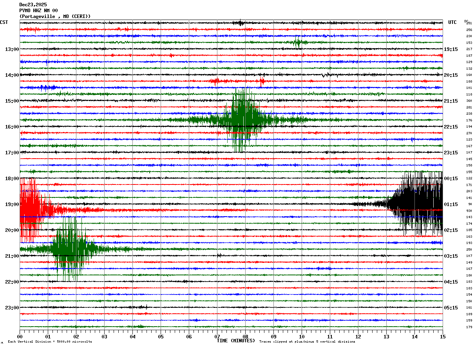The height and width of the screenshot is (347, 474).
Task: Click the 01:15 UTC time label
Action: tap(451, 204)
